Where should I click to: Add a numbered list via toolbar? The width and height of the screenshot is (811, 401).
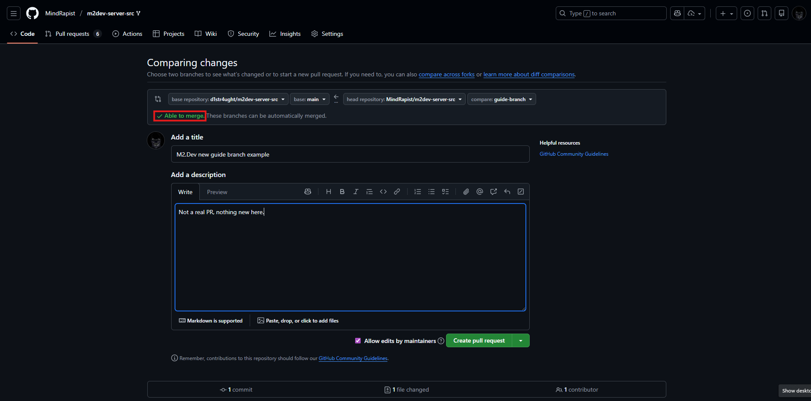417,192
